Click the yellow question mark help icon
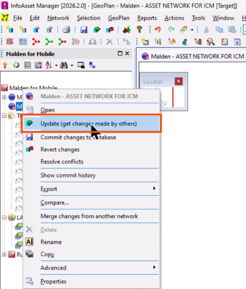Image resolution: width=246 pixels, height=289 pixels. click(139, 30)
